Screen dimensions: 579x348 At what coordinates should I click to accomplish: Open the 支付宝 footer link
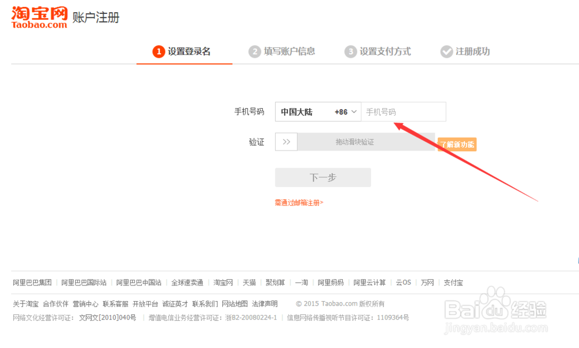(453, 283)
